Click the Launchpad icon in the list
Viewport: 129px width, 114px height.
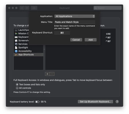[x=16, y=30]
